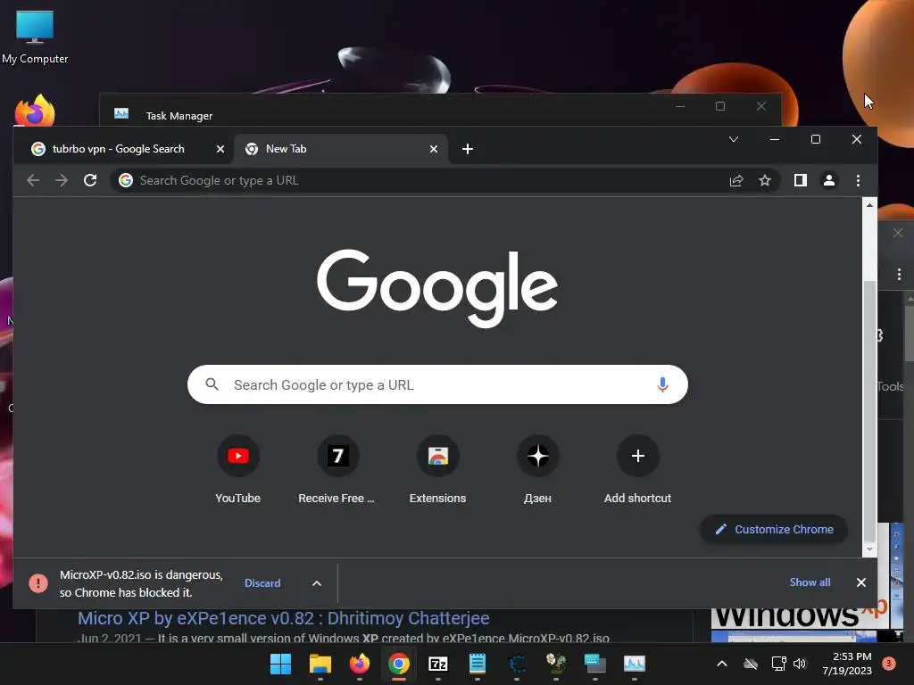
Task: Open OneDrive cloud tray icon
Action: coord(751,664)
